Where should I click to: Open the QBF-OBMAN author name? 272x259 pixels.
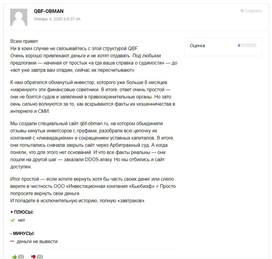[49, 11]
